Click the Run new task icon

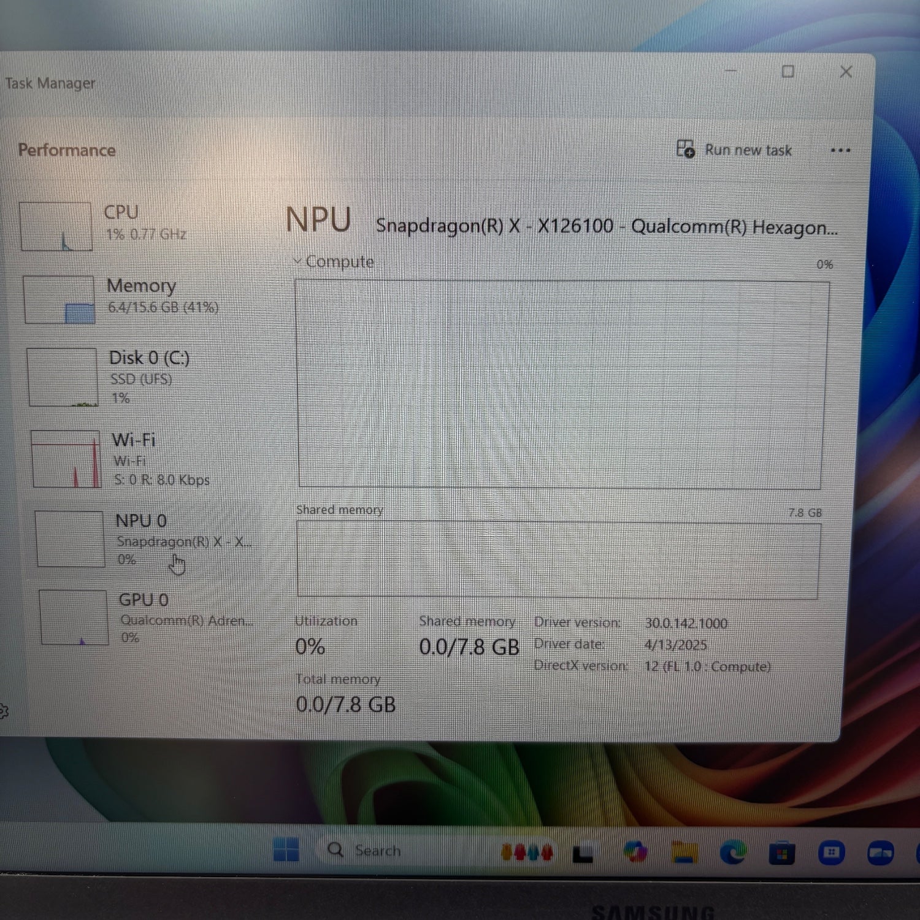coord(685,149)
